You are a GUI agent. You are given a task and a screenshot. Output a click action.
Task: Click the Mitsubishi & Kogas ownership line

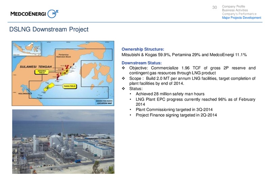(x=184, y=55)
